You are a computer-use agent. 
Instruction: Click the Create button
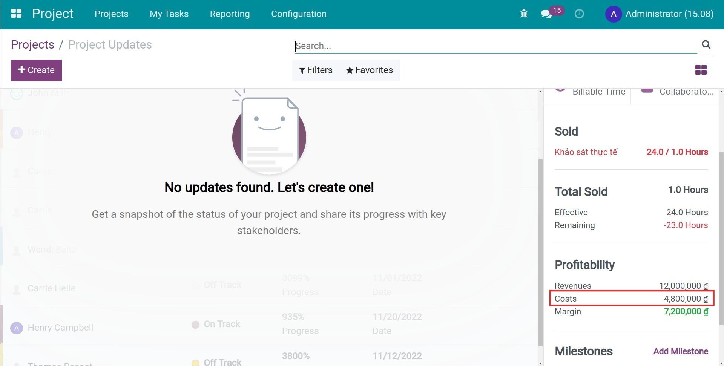click(x=36, y=70)
